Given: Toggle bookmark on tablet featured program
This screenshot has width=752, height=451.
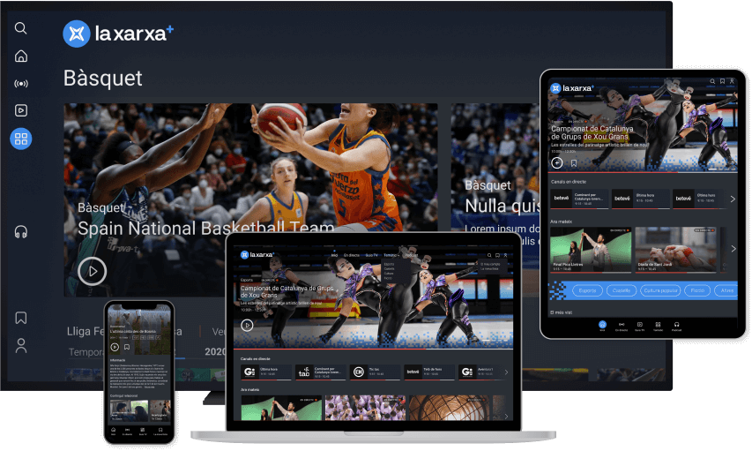Looking at the screenshot, I should coord(573,162).
